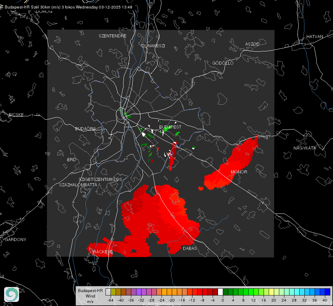
Task: Click the Wind label in the legend
Action: tap(90, 296)
